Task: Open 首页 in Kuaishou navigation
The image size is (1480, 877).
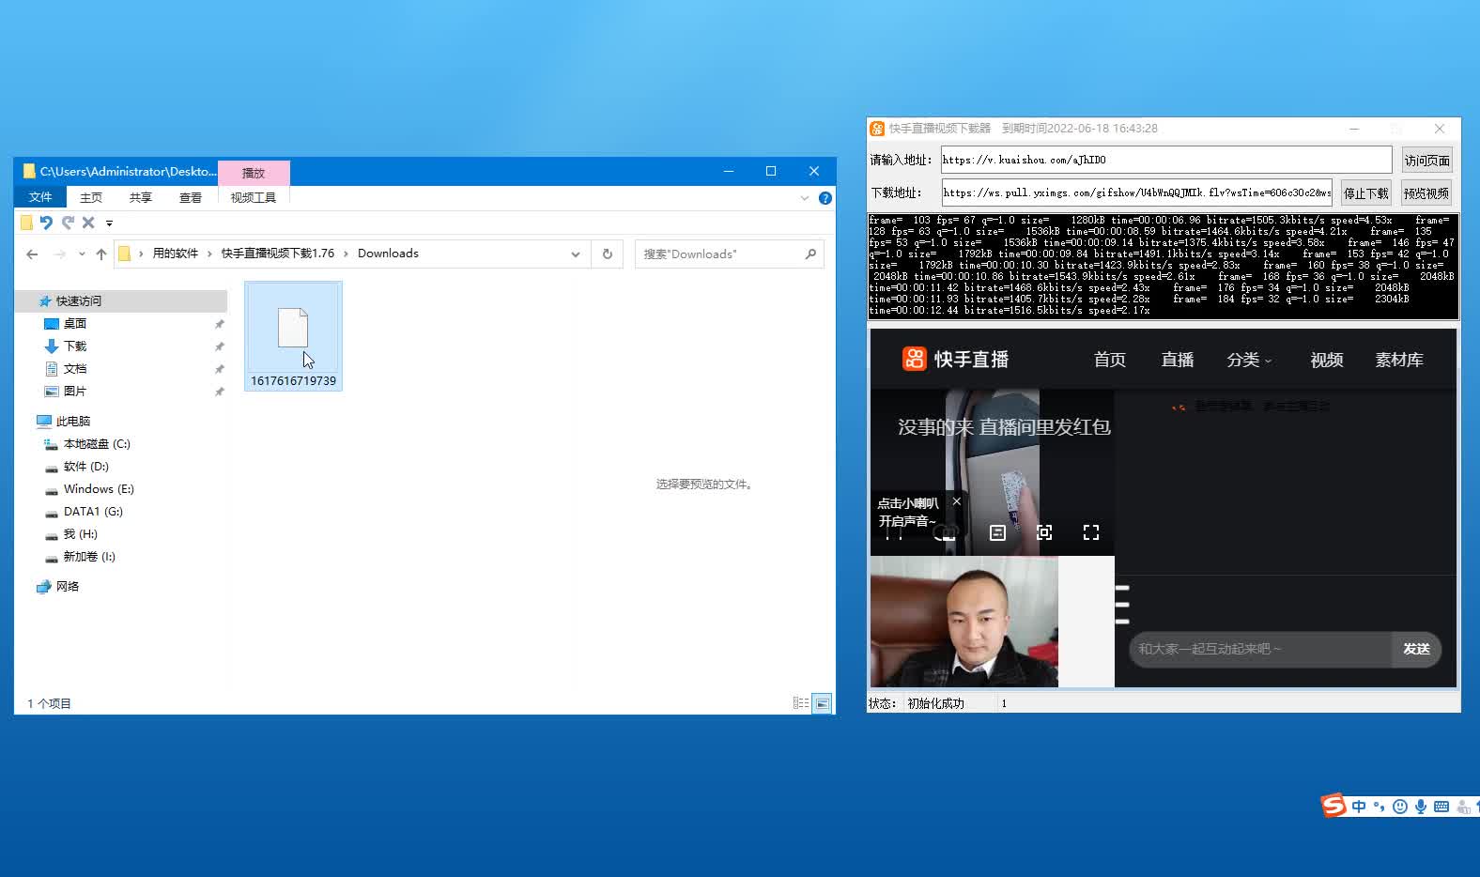Action: coord(1110,360)
